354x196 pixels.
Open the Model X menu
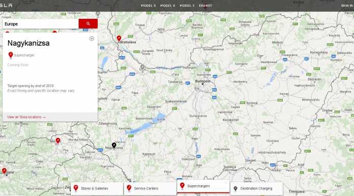167,6
